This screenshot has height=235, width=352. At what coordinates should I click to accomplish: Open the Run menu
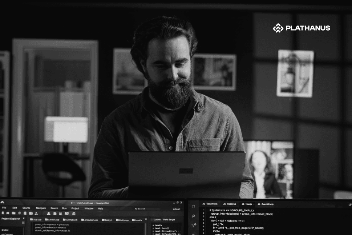click(64, 208)
